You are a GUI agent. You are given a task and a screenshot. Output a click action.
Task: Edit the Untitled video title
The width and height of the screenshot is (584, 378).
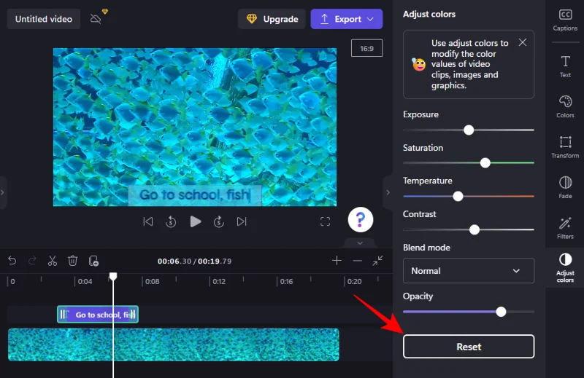click(x=44, y=19)
